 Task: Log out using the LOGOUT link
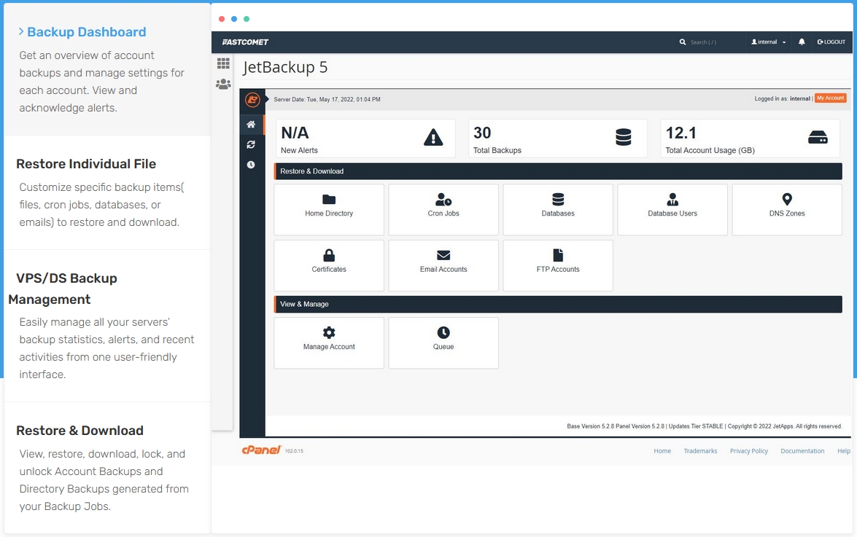[831, 42]
